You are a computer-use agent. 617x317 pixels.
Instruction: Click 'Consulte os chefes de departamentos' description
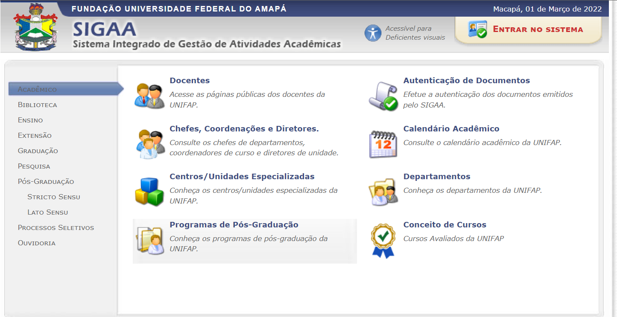pyautogui.click(x=254, y=148)
